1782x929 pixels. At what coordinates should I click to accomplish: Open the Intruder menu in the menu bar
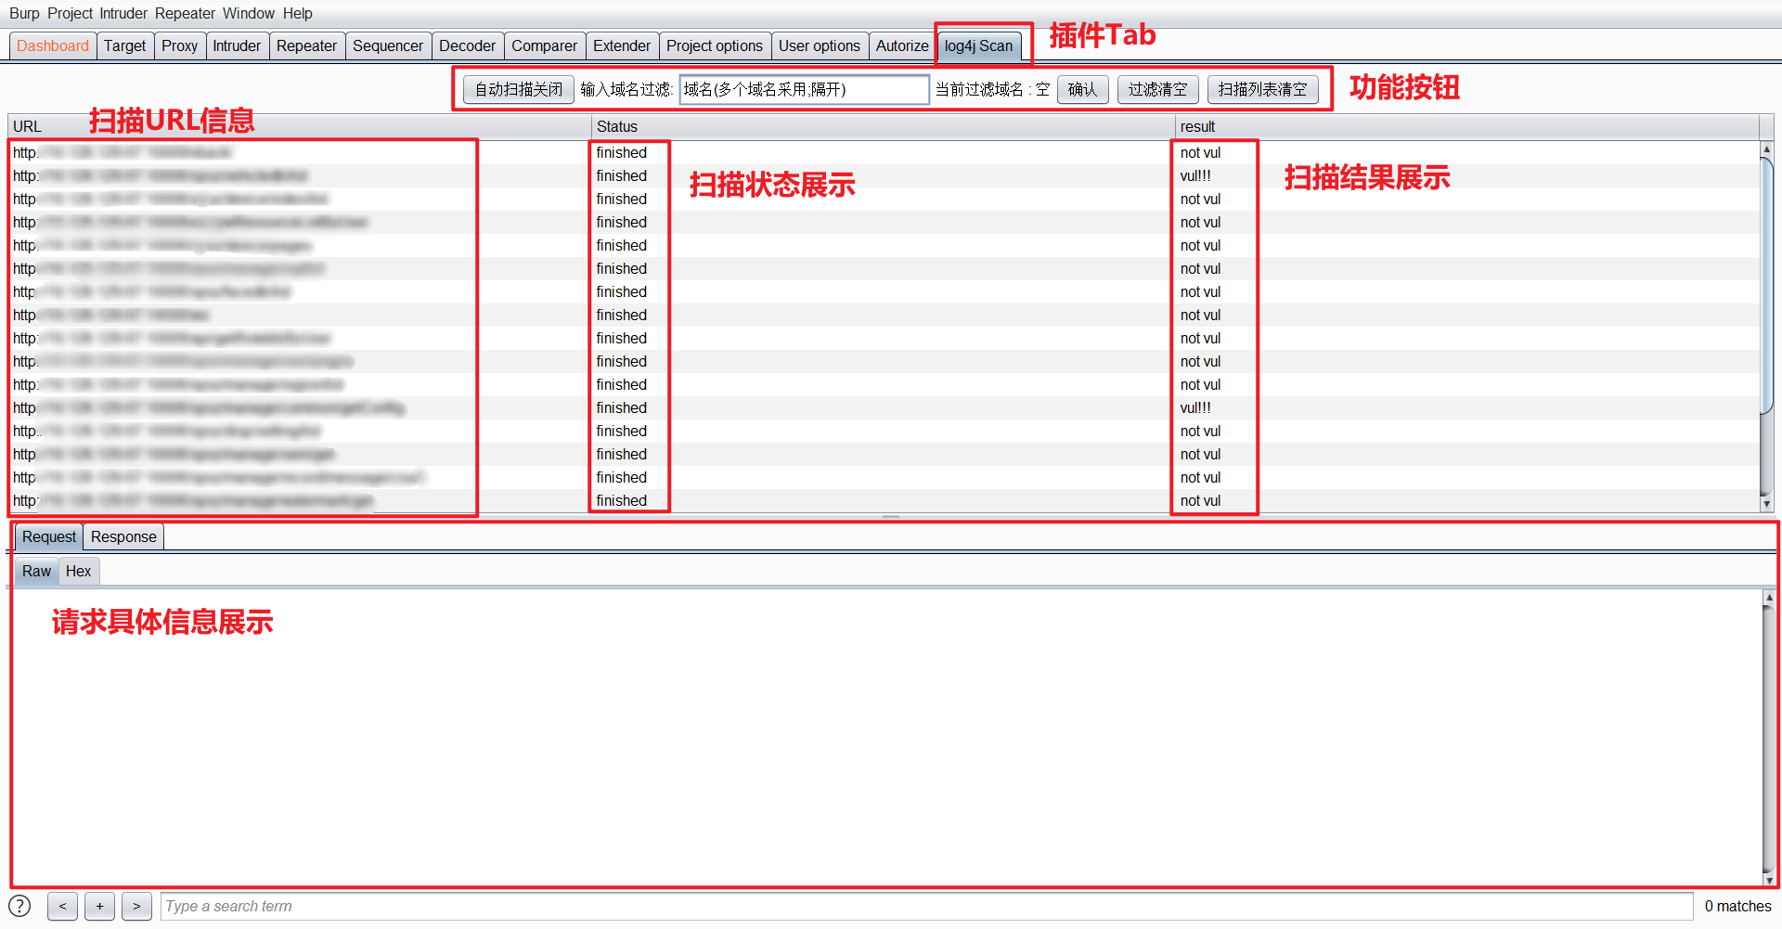point(124,13)
